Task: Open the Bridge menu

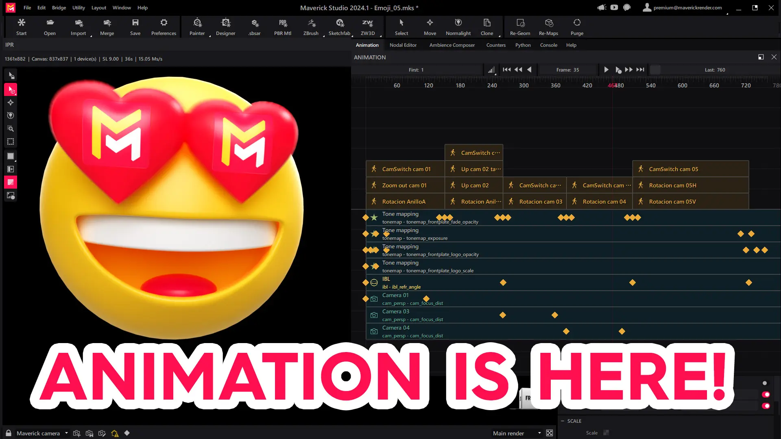Action: (59, 7)
